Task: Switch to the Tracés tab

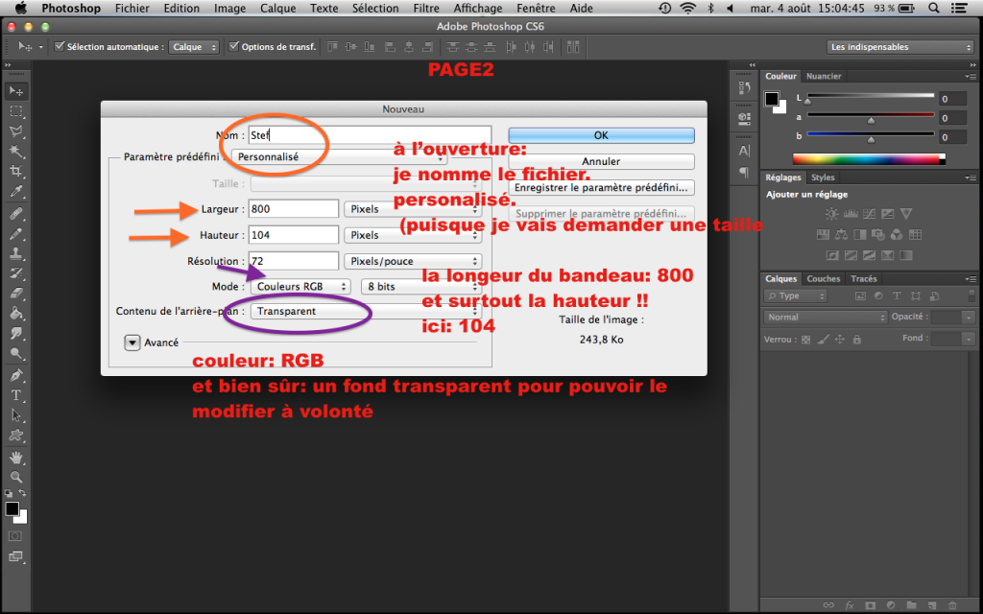Action: tap(864, 279)
